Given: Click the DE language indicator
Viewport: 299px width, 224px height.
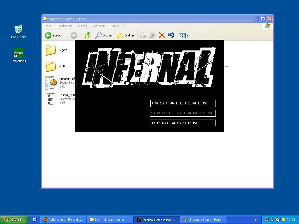Looking at the screenshot, I should point(255,220).
